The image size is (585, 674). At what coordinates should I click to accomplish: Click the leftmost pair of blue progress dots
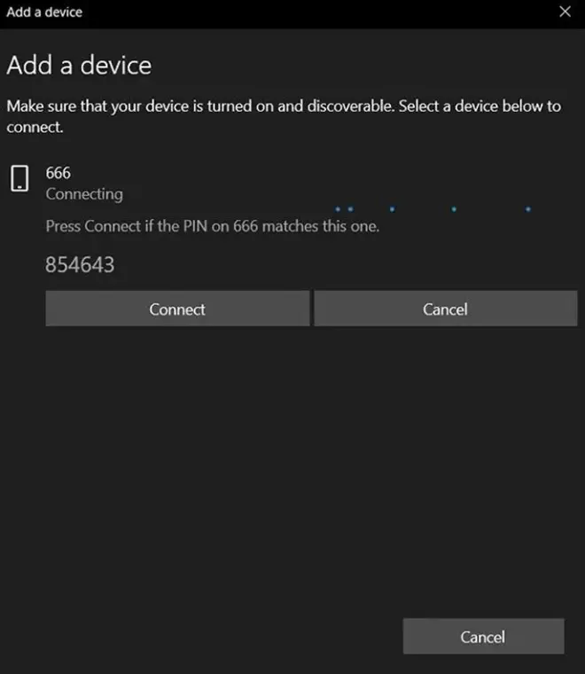(x=344, y=209)
